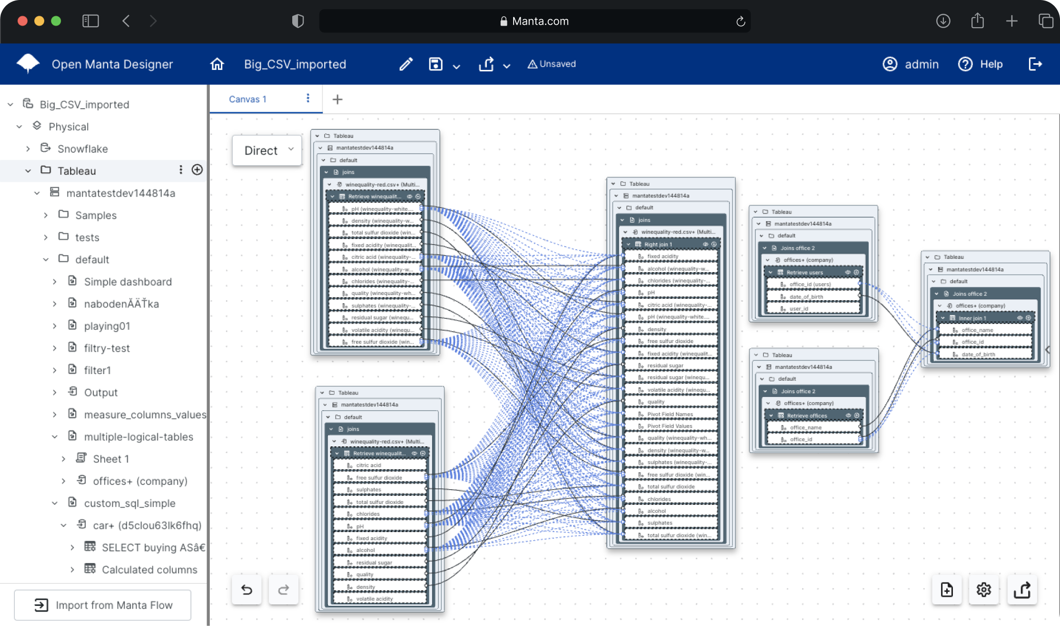The width and height of the screenshot is (1060, 632).
Task: Add a new canvas tab
Action: (337, 99)
